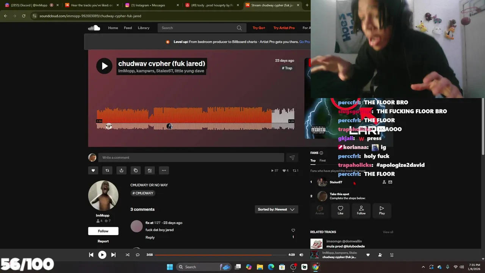Viewport: 485px width, 273px height.
Task: Repost the track with the repost icon
Action: tap(107, 170)
